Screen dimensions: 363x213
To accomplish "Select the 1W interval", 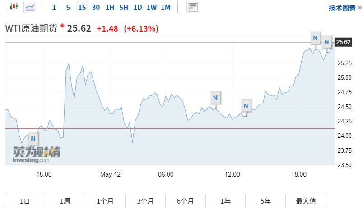I will pos(152,7).
